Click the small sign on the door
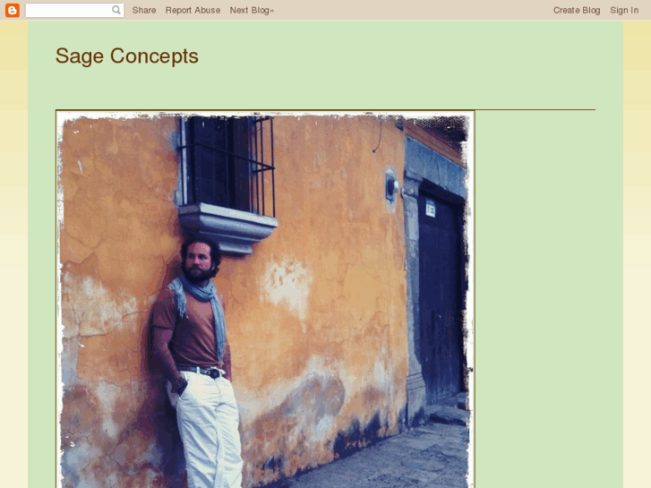This screenshot has height=488, width=651. click(x=430, y=208)
